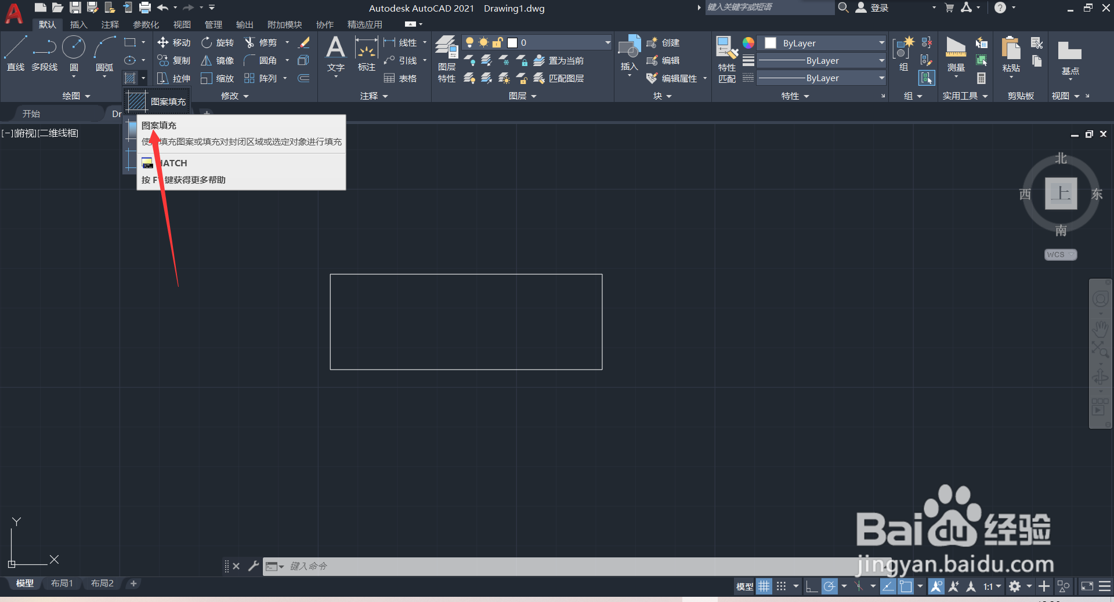The width and height of the screenshot is (1114, 602).
Task: Click Match Layer (匹配图层) button
Action: click(x=558, y=78)
